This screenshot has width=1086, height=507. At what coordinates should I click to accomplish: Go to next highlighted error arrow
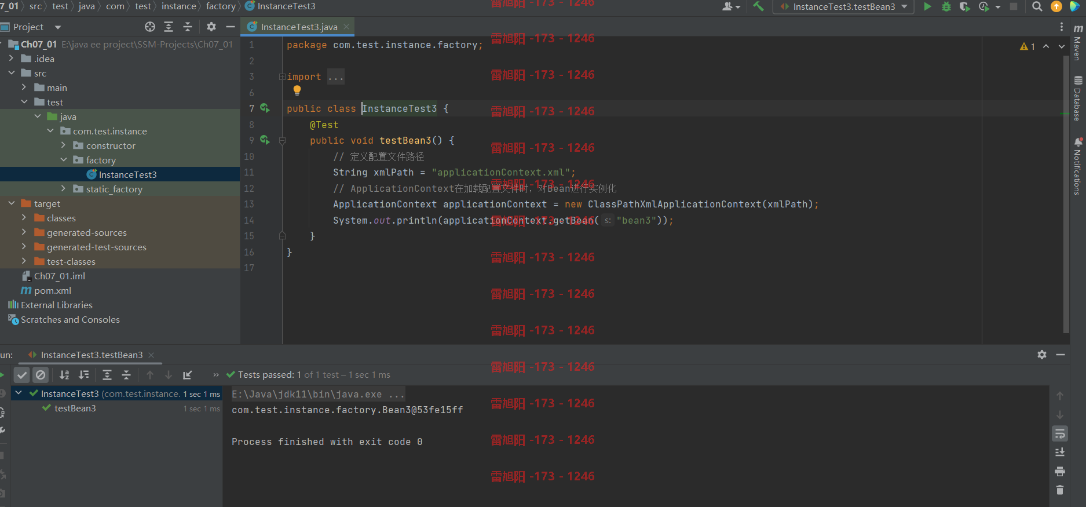[1062, 46]
